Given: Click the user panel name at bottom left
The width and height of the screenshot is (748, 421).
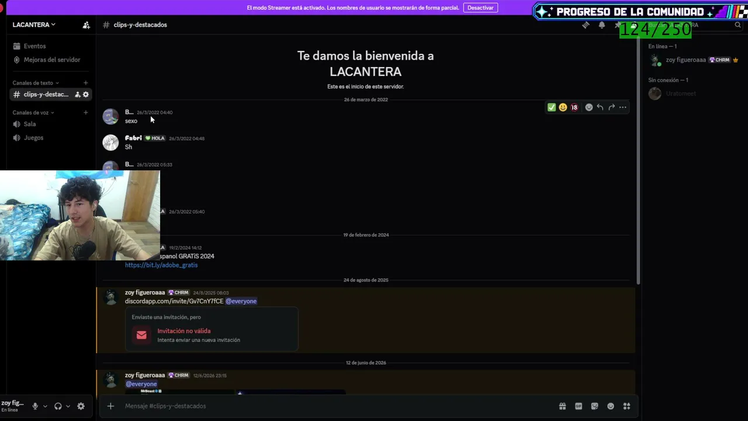Looking at the screenshot, I should point(12,403).
